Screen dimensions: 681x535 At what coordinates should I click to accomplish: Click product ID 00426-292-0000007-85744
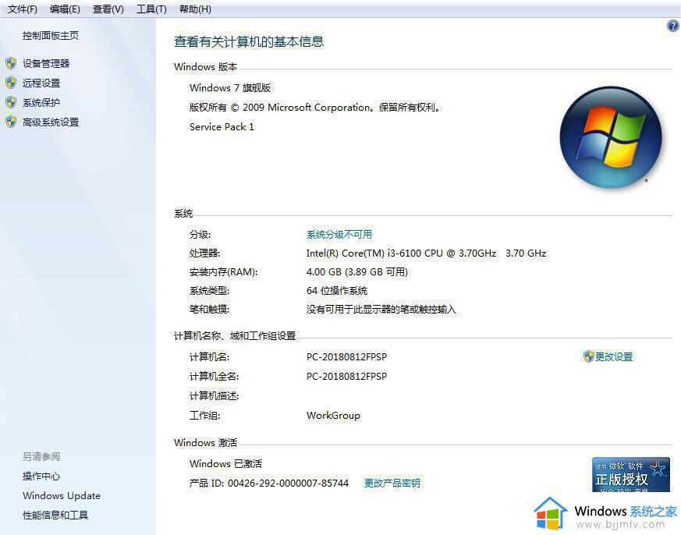(x=288, y=483)
